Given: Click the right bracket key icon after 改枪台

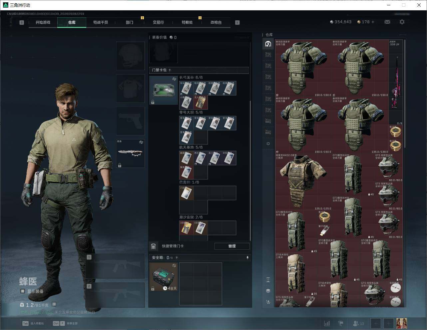Looking at the screenshot, I should coord(237,23).
